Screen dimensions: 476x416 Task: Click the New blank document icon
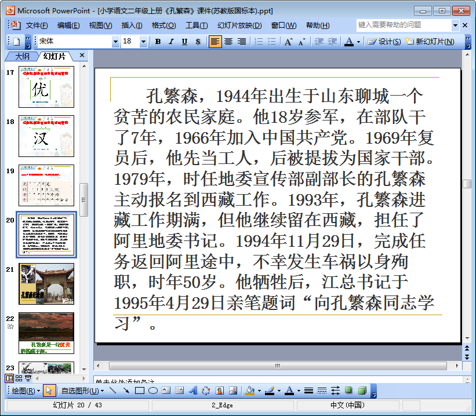tap(16, 42)
